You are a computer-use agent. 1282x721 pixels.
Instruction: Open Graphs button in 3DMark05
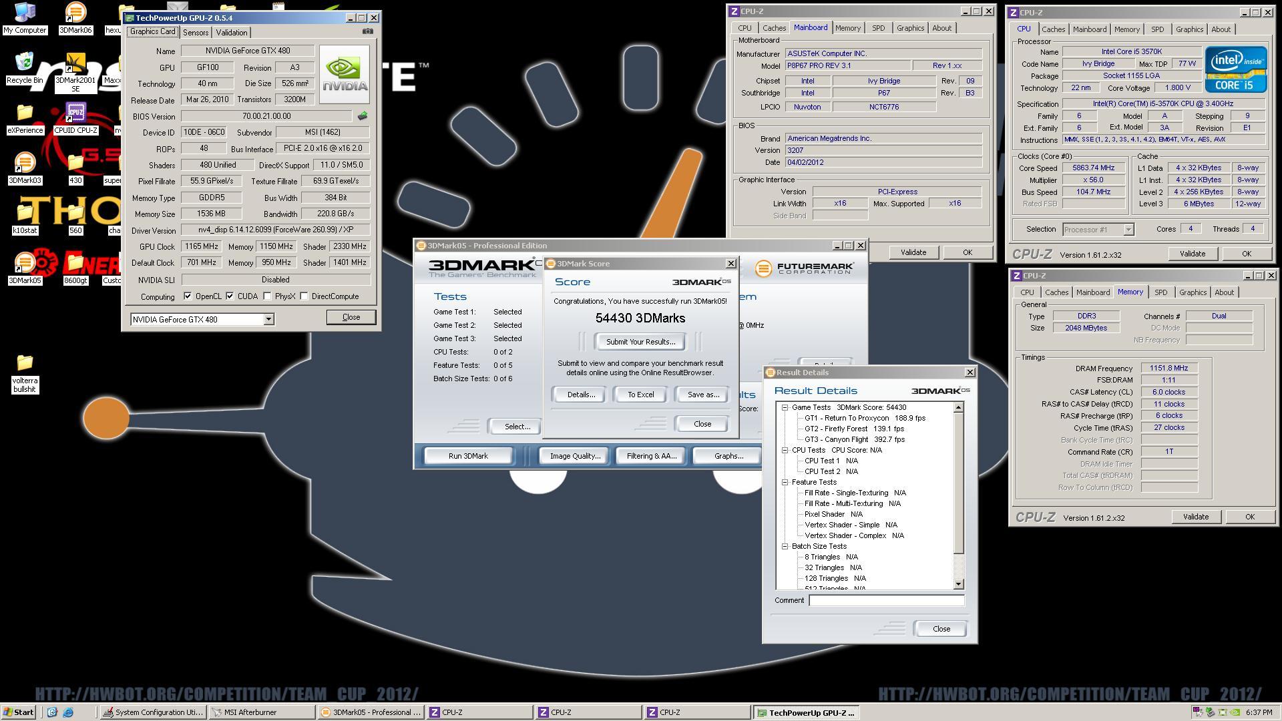(x=728, y=456)
